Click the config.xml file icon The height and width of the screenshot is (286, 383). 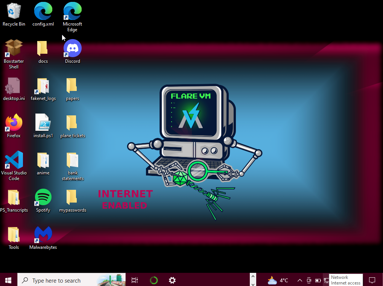(43, 11)
